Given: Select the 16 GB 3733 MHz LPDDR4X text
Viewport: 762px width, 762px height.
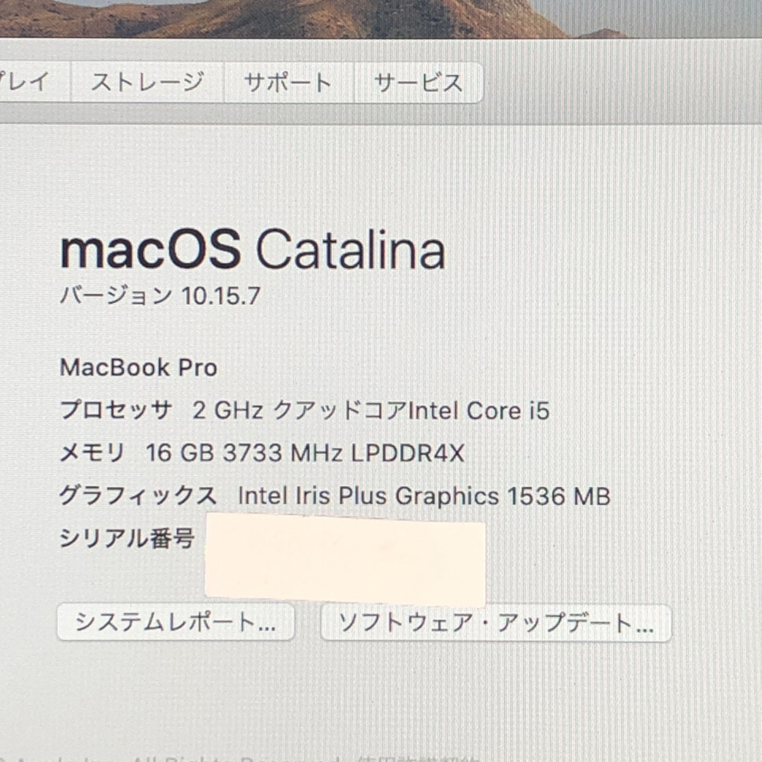Looking at the screenshot, I should coord(306,453).
